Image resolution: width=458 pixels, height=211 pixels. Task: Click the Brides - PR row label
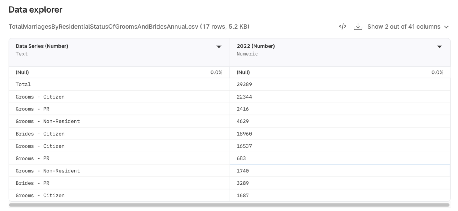(x=32, y=183)
